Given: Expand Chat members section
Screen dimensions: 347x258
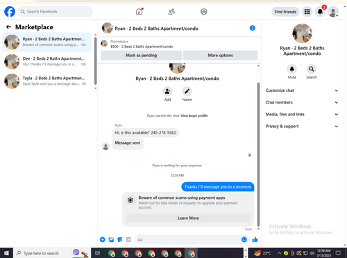Looking at the screenshot, I should point(302,102).
